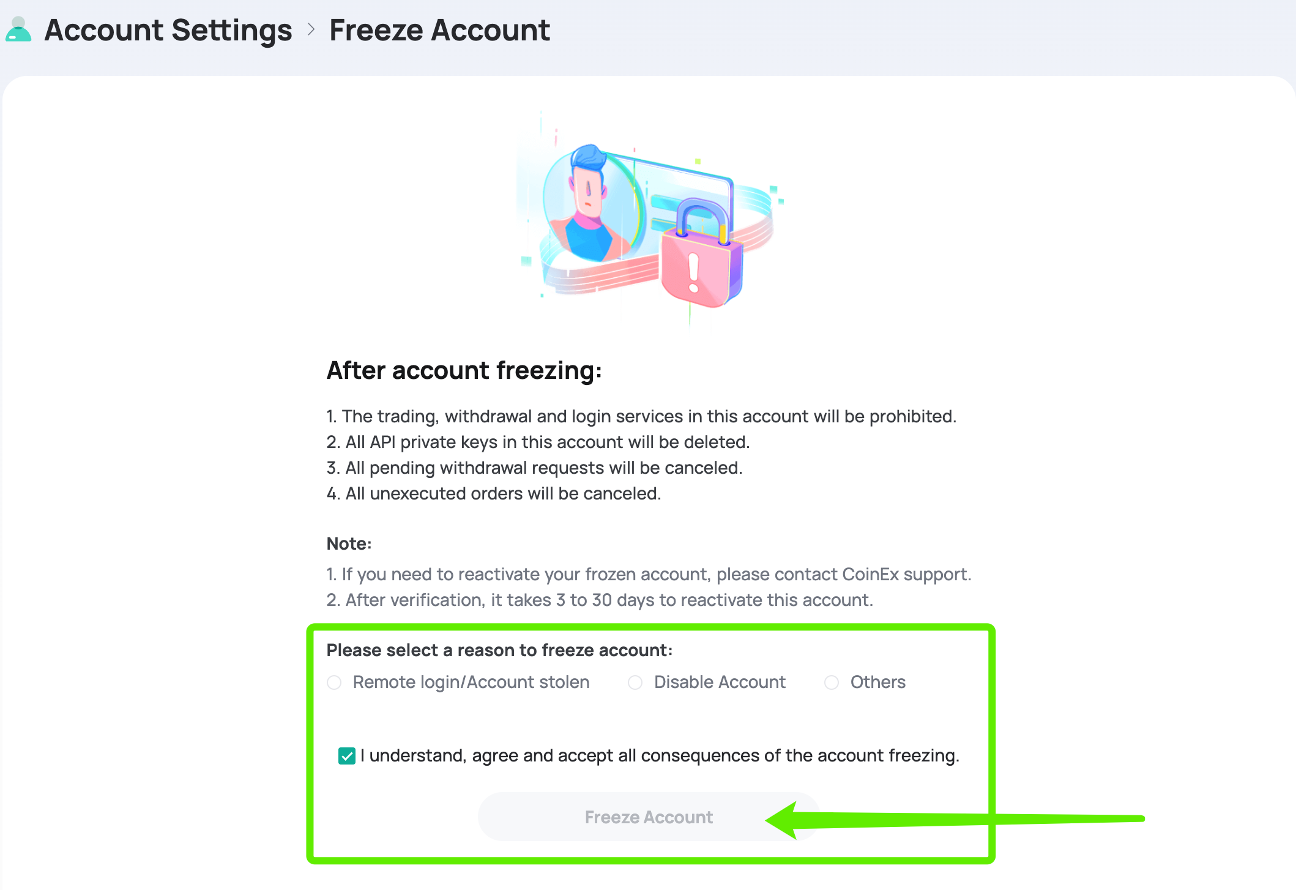Click the agreement text about freezing consequences
Screen dimensions: 1296x890
point(660,756)
